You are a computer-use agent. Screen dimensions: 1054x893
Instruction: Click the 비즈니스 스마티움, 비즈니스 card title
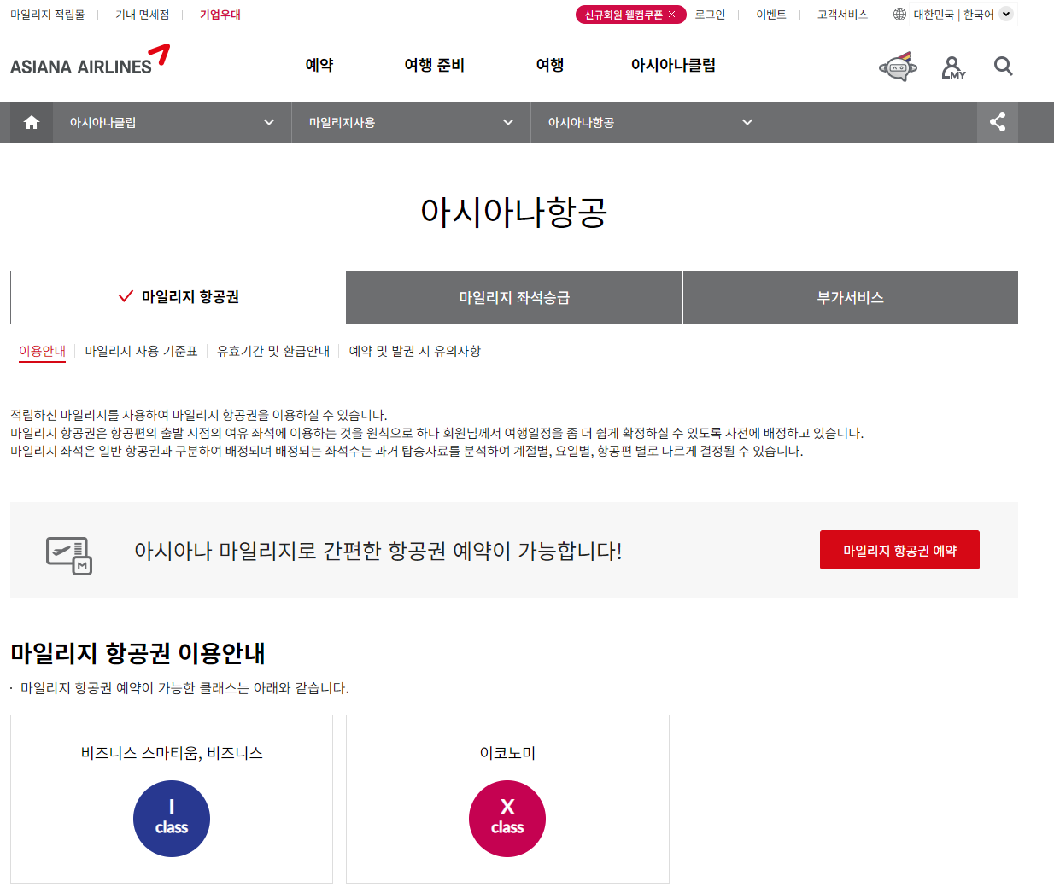[x=172, y=753]
